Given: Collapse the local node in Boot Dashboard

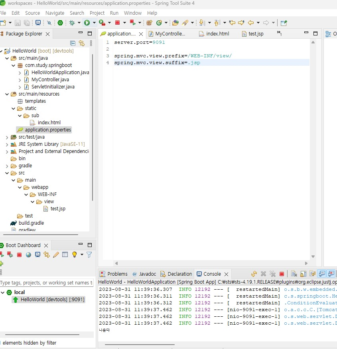Looking at the screenshot, I should click(x=3, y=292).
